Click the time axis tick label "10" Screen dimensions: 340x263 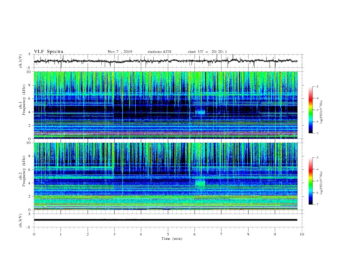coord(302,234)
